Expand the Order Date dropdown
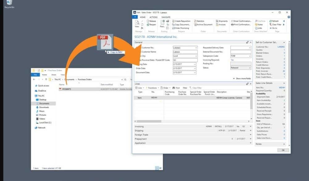The image size is (309, 181). [x=195, y=68]
